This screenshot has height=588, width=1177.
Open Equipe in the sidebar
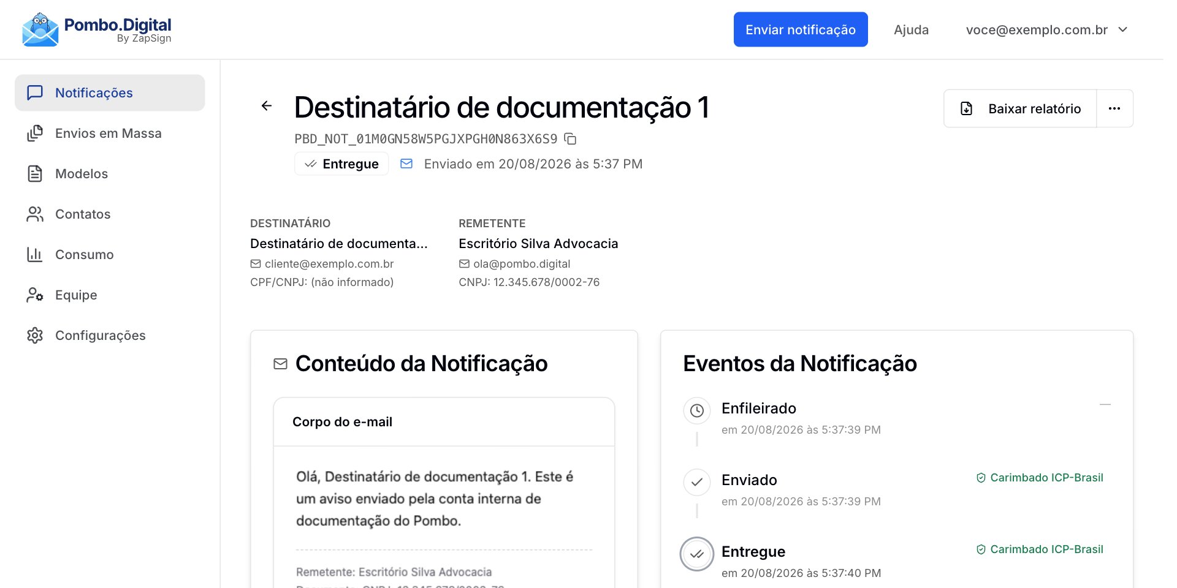click(x=110, y=295)
